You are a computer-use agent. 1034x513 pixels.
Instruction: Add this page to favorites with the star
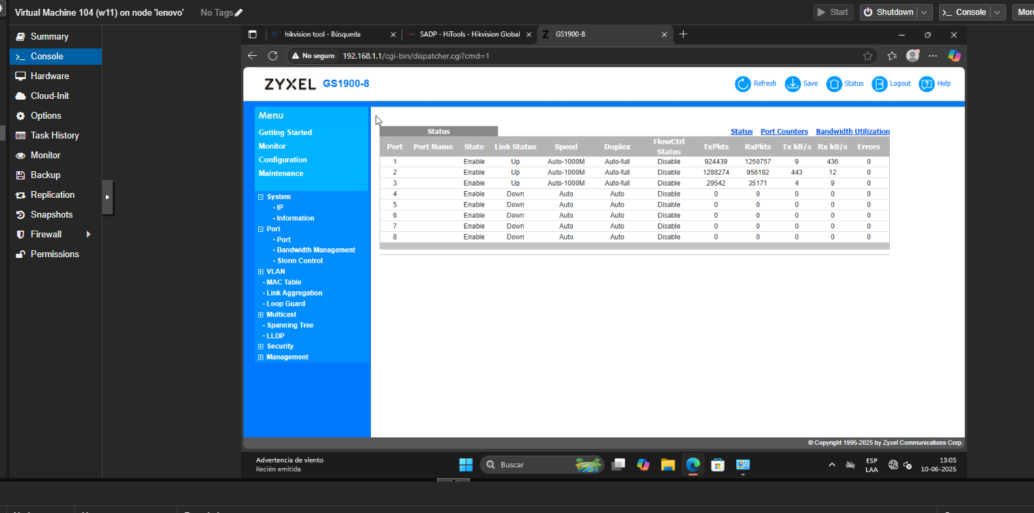point(867,56)
